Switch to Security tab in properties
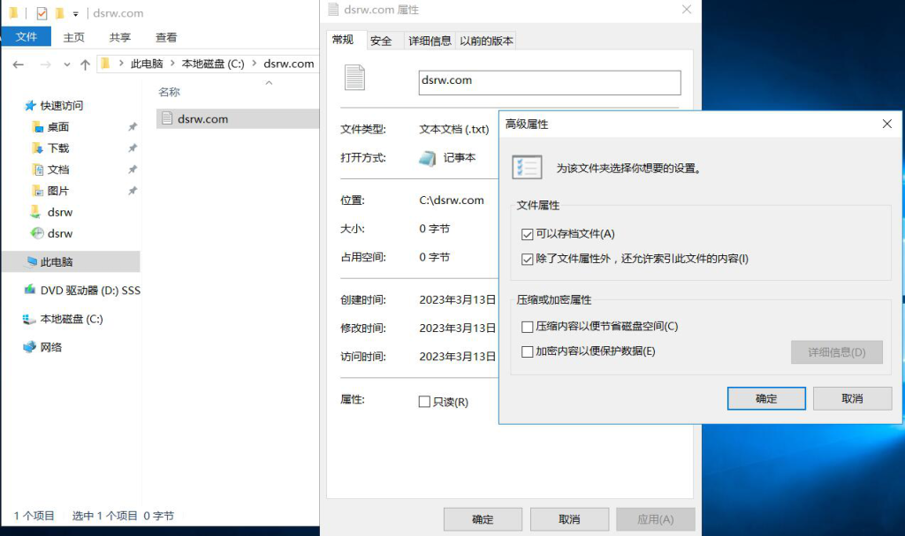The width and height of the screenshot is (905, 536). (x=381, y=41)
